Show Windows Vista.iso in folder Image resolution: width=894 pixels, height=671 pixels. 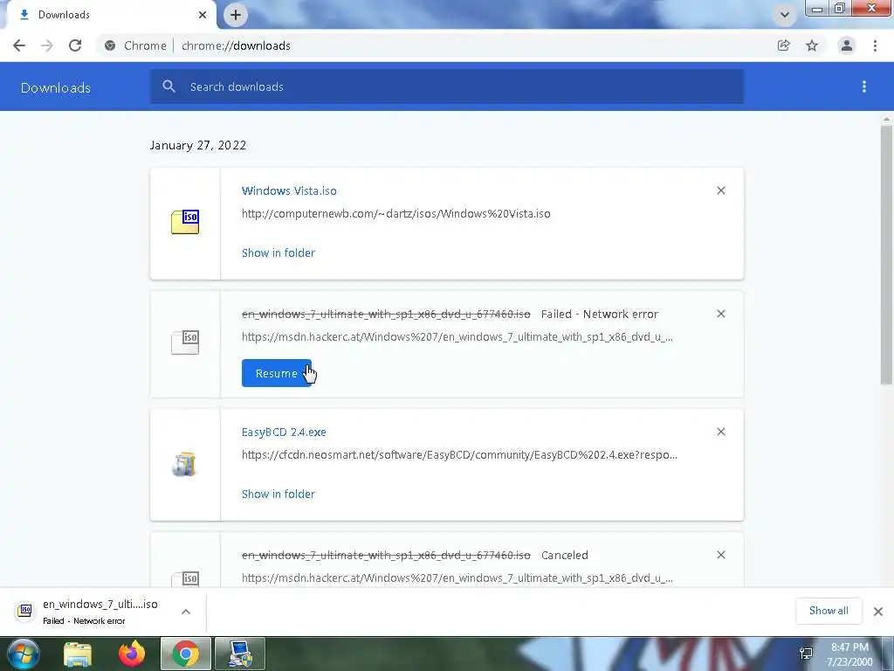tap(279, 252)
